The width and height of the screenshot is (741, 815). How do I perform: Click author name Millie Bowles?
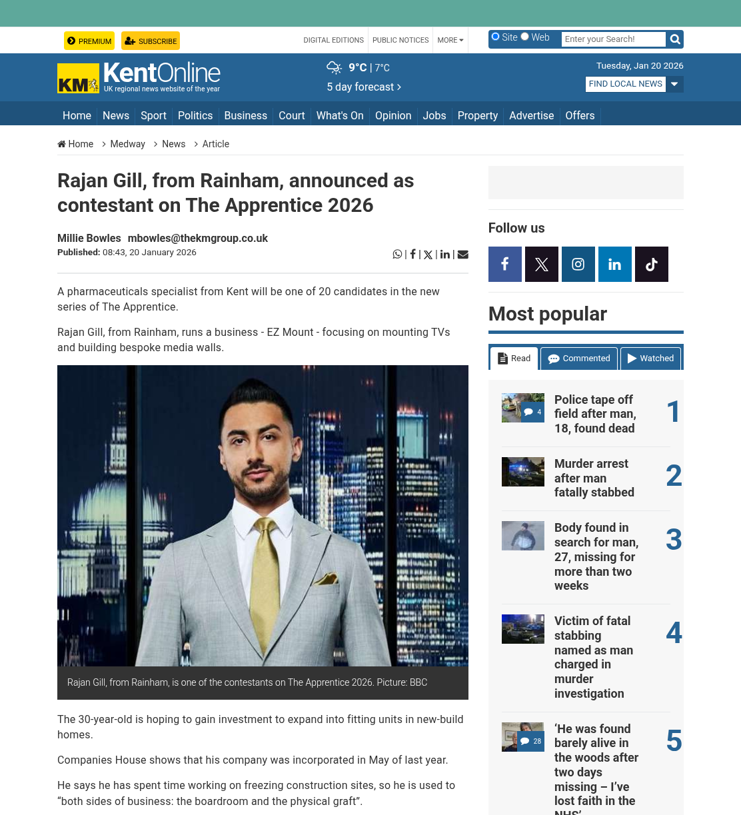coord(89,238)
